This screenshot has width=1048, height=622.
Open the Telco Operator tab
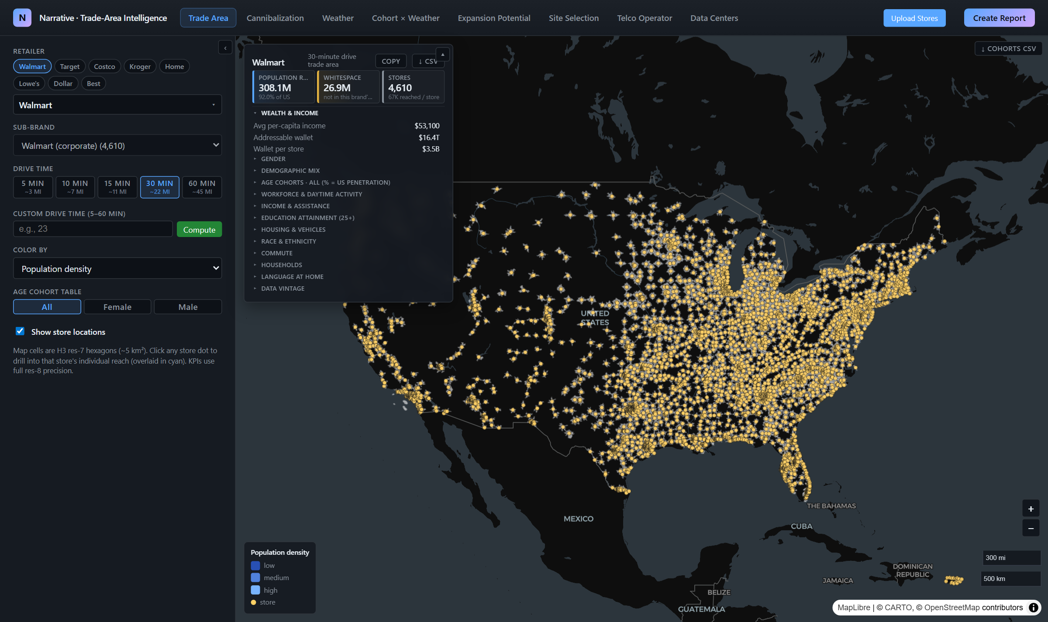click(x=645, y=18)
